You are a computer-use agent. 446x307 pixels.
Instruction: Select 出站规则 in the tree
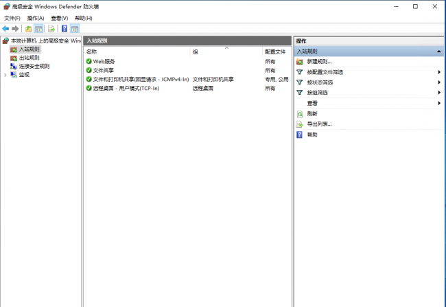29,58
